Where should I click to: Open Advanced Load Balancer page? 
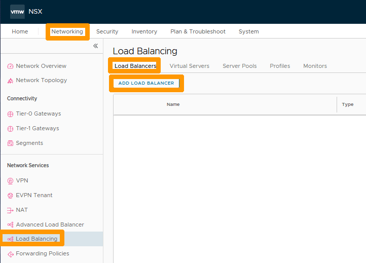(x=50, y=224)
